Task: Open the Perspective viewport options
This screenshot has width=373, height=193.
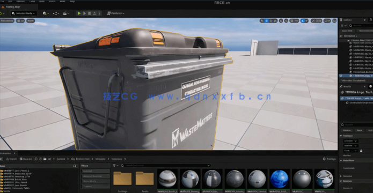Action: click(7, 21)
